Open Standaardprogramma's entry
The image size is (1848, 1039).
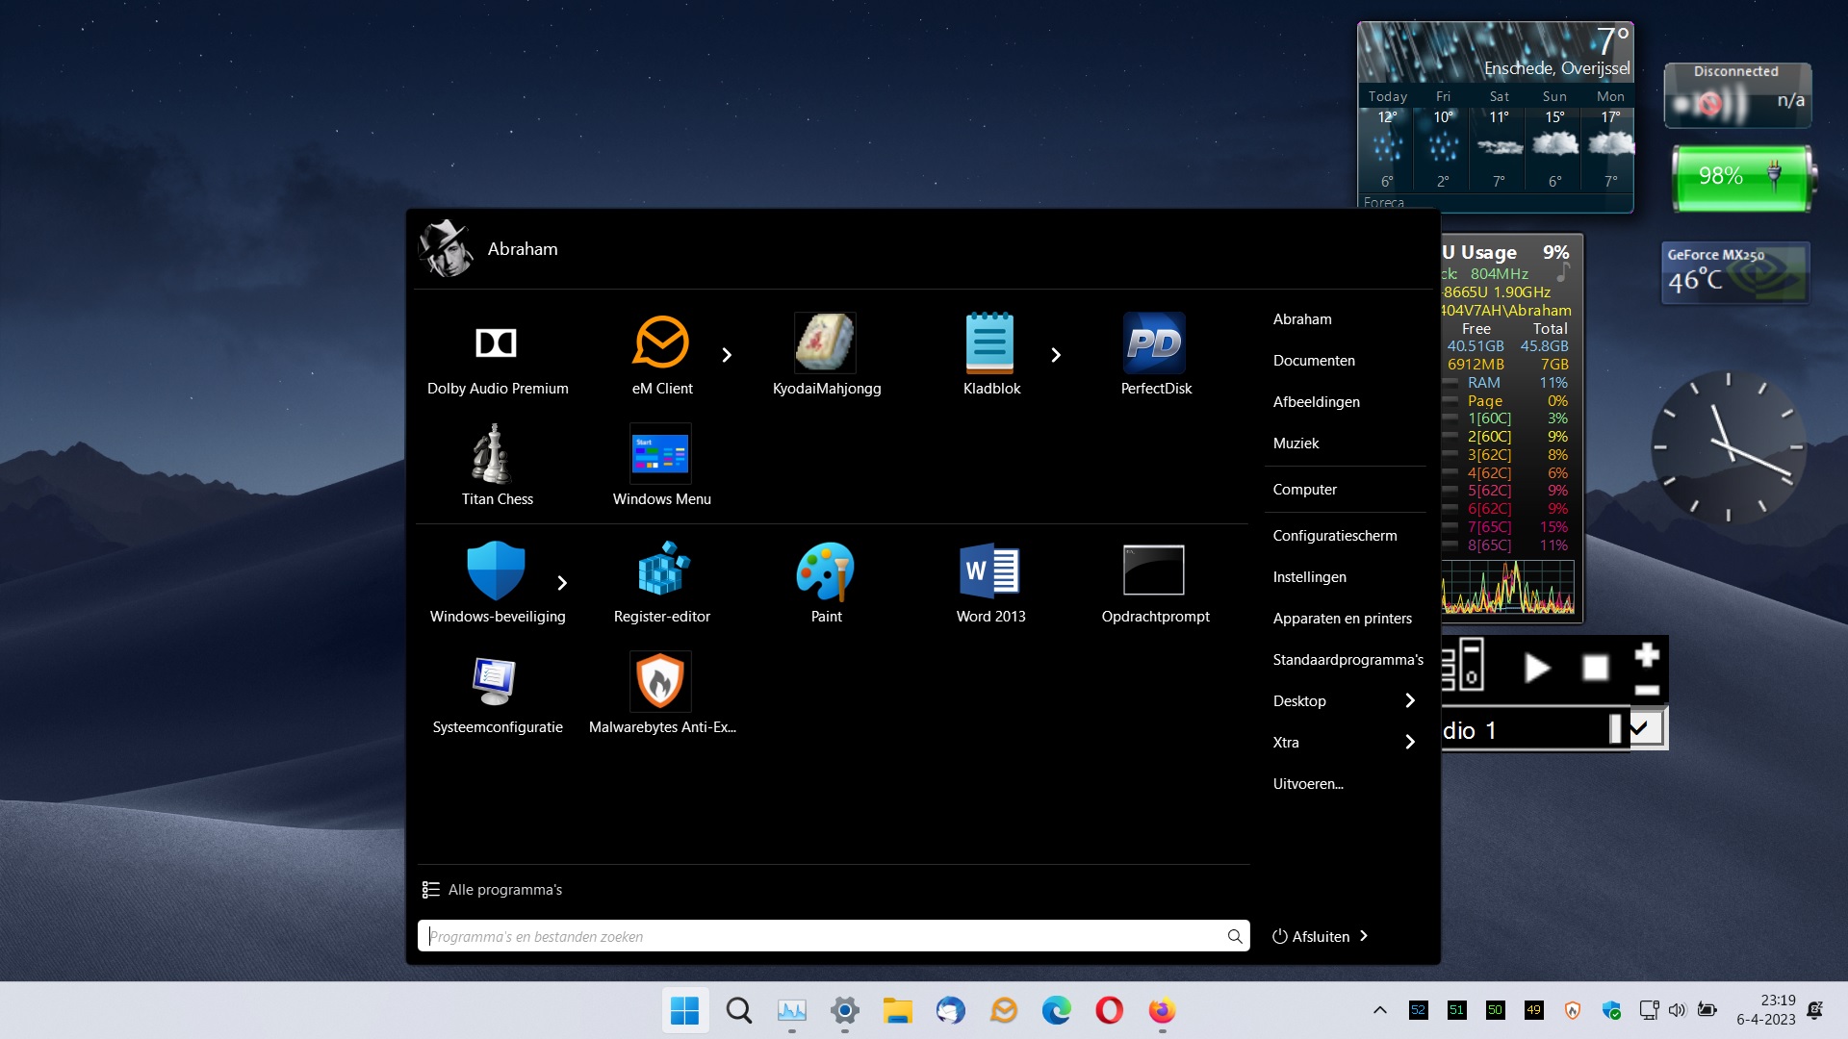click(x=1347, y=659)
